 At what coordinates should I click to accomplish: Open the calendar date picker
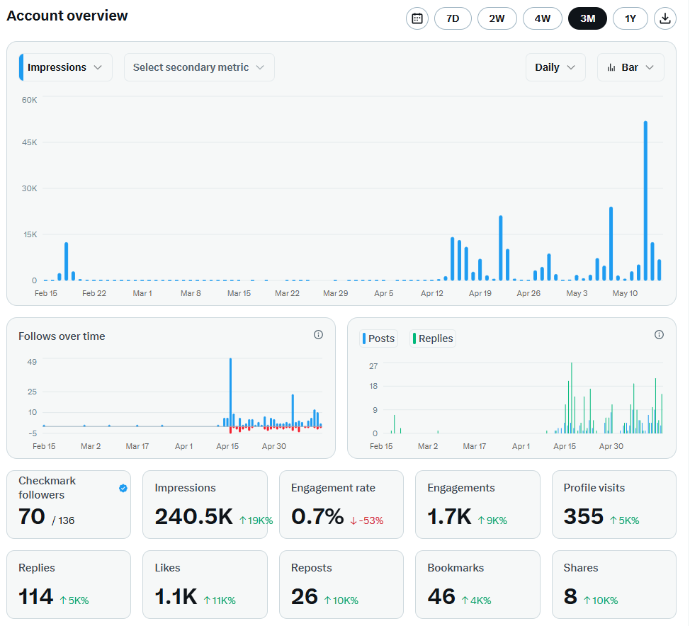417,18
